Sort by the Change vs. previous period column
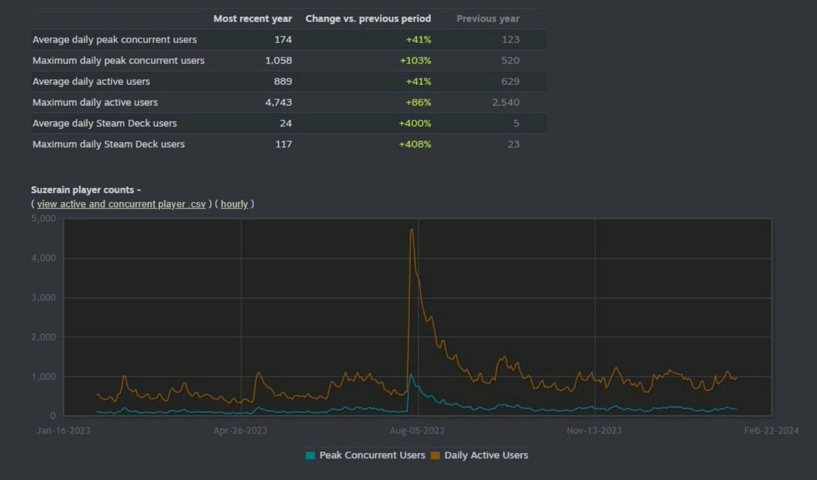Image resolution: width=817 pixels, height=480 pixels. [x=368, y=18]
